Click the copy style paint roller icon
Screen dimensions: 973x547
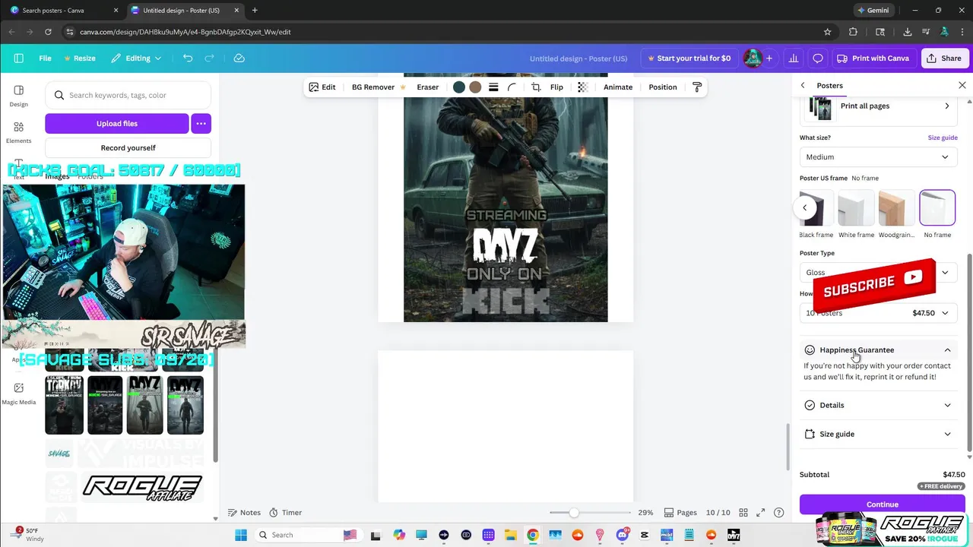click(x=697, y=87)
